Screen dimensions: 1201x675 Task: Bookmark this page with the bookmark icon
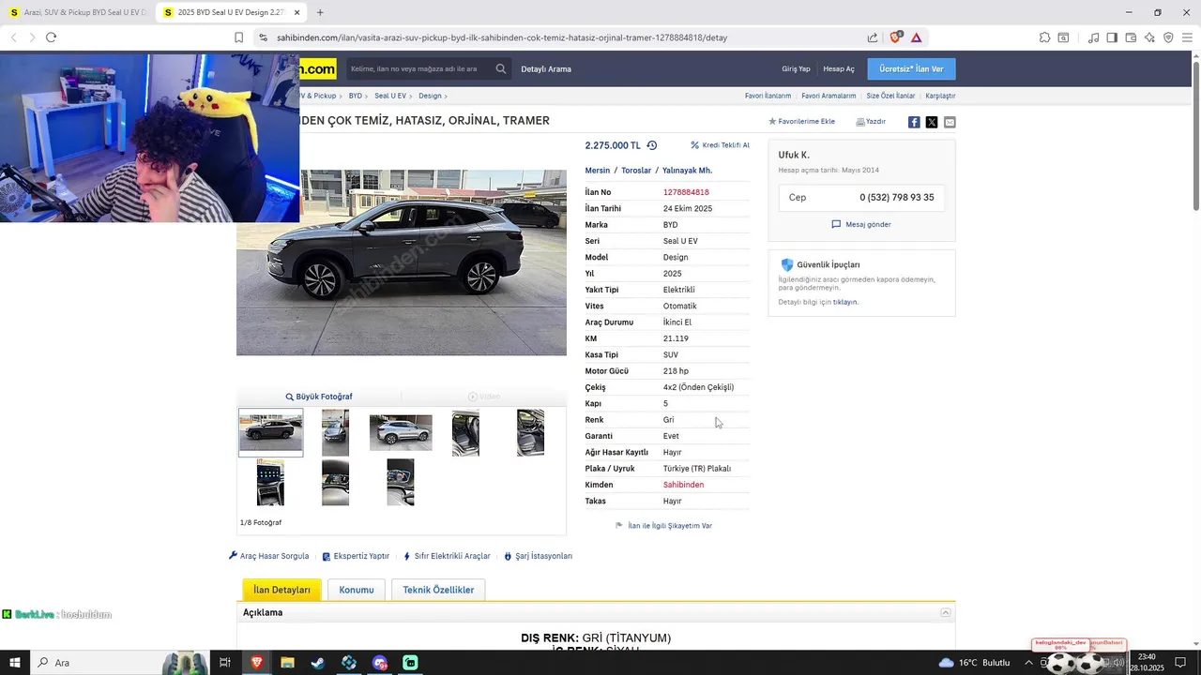(x=238, y=37)
